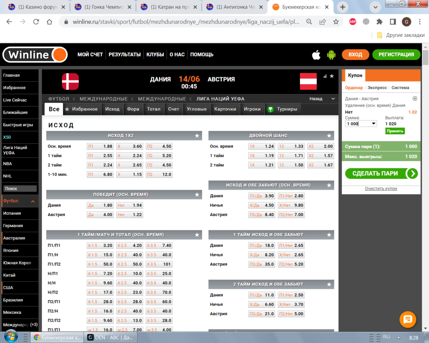
Task: Reload the page
Action: click(36, 21)
